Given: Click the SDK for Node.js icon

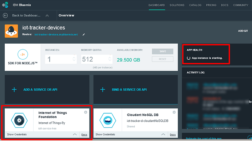Looking at the screenshot, I should click(23, 54).
